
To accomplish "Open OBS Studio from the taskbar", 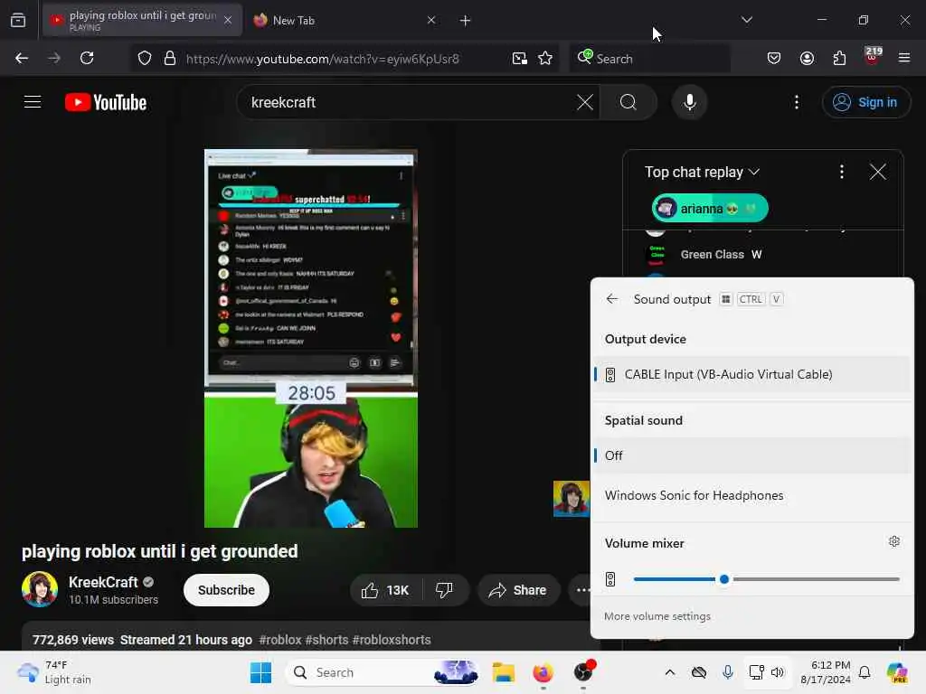I will (x=583, y=672).
